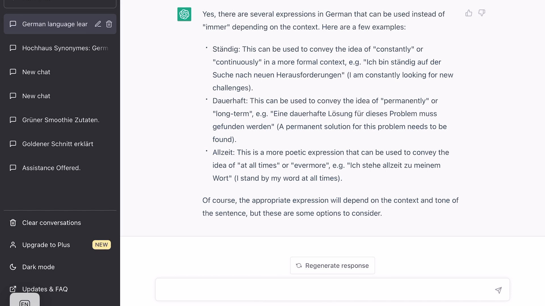This screenshot has height=306, width=545.
Task: Select the first New chat entry
Action: 36,72
